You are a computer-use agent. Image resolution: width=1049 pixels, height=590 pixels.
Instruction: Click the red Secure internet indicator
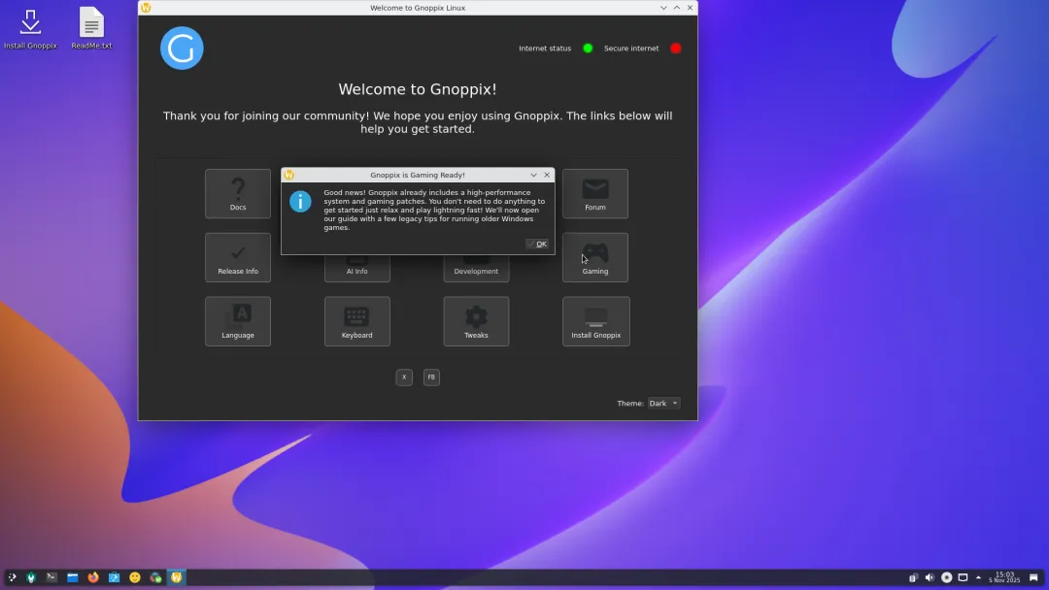click(676, 49)
